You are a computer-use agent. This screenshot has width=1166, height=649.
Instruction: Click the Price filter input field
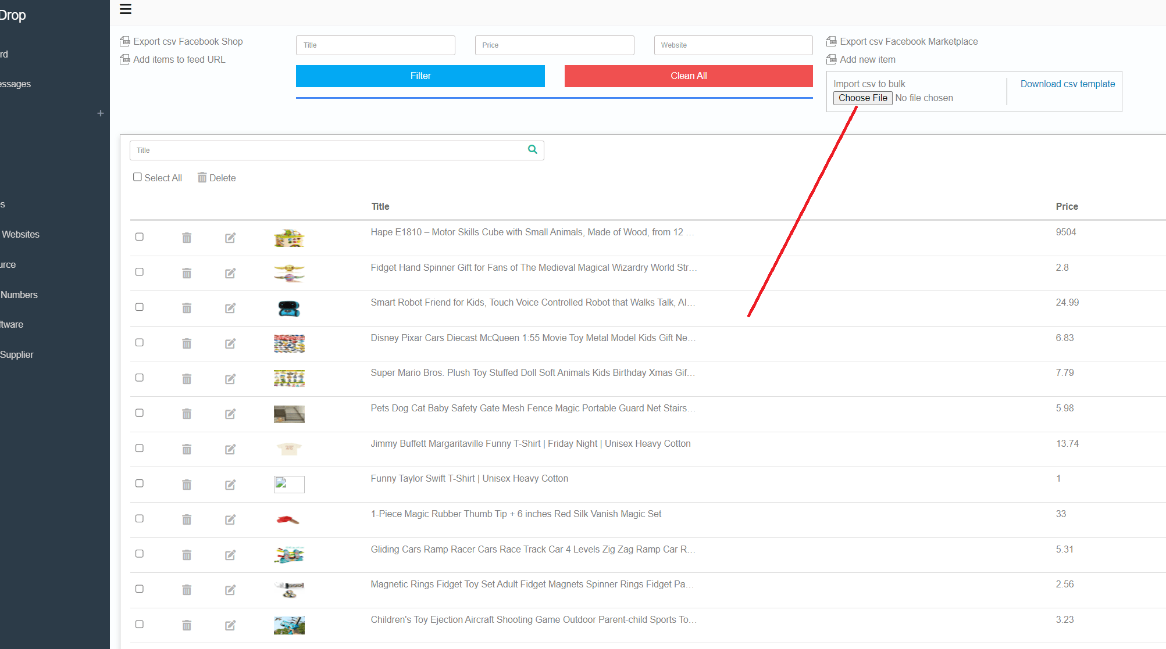554,45
